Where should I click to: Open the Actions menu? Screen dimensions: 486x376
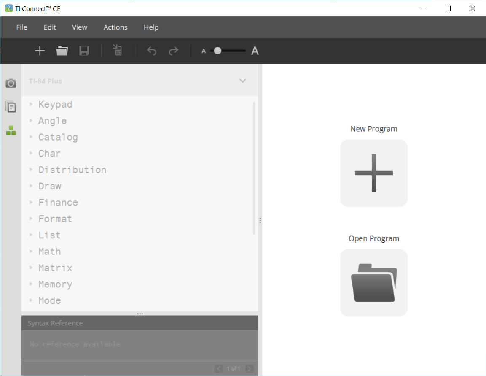coord(115,27)
